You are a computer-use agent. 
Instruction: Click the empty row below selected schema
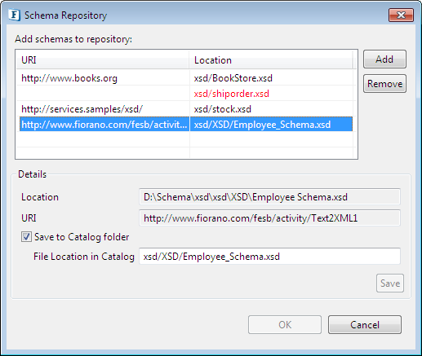[186, 140]
